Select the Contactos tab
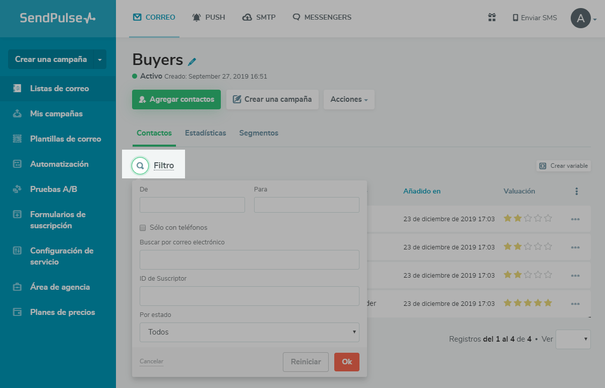605x388 pixels. click(x=154, y=133)
